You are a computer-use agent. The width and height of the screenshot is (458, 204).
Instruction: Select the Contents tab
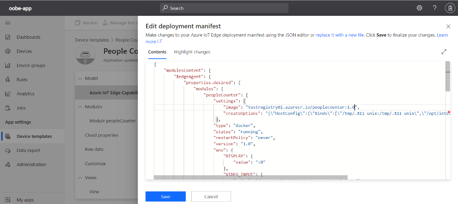[157, 52]
